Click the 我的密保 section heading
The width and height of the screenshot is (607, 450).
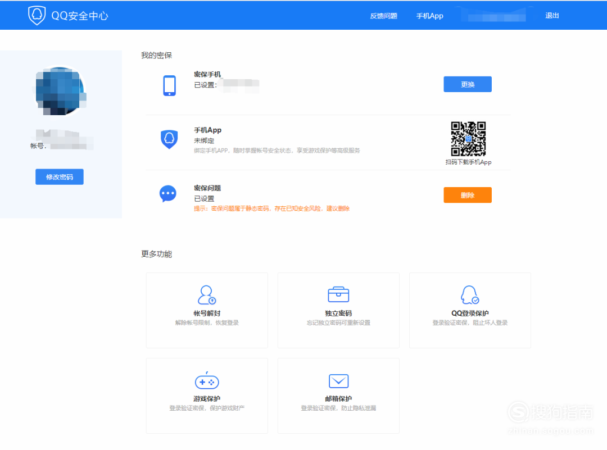tap(156, 55)
